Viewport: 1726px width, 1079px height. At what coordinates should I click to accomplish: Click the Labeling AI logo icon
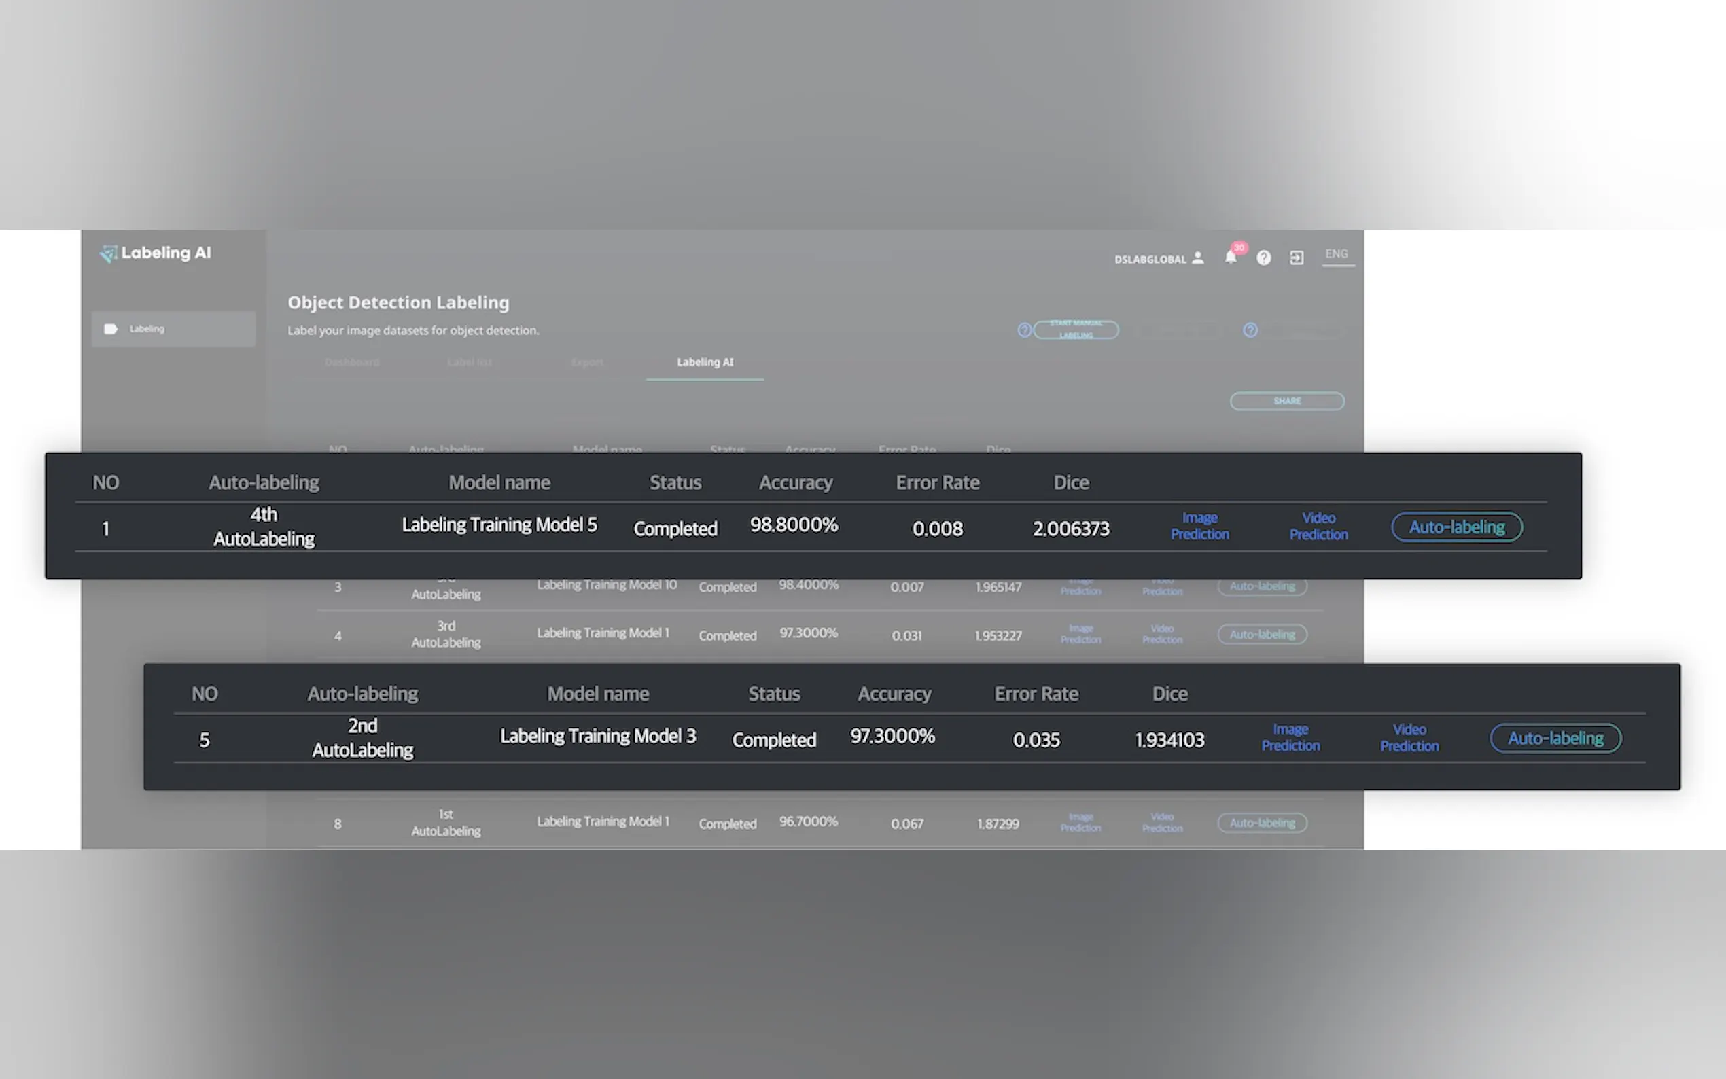109,254
